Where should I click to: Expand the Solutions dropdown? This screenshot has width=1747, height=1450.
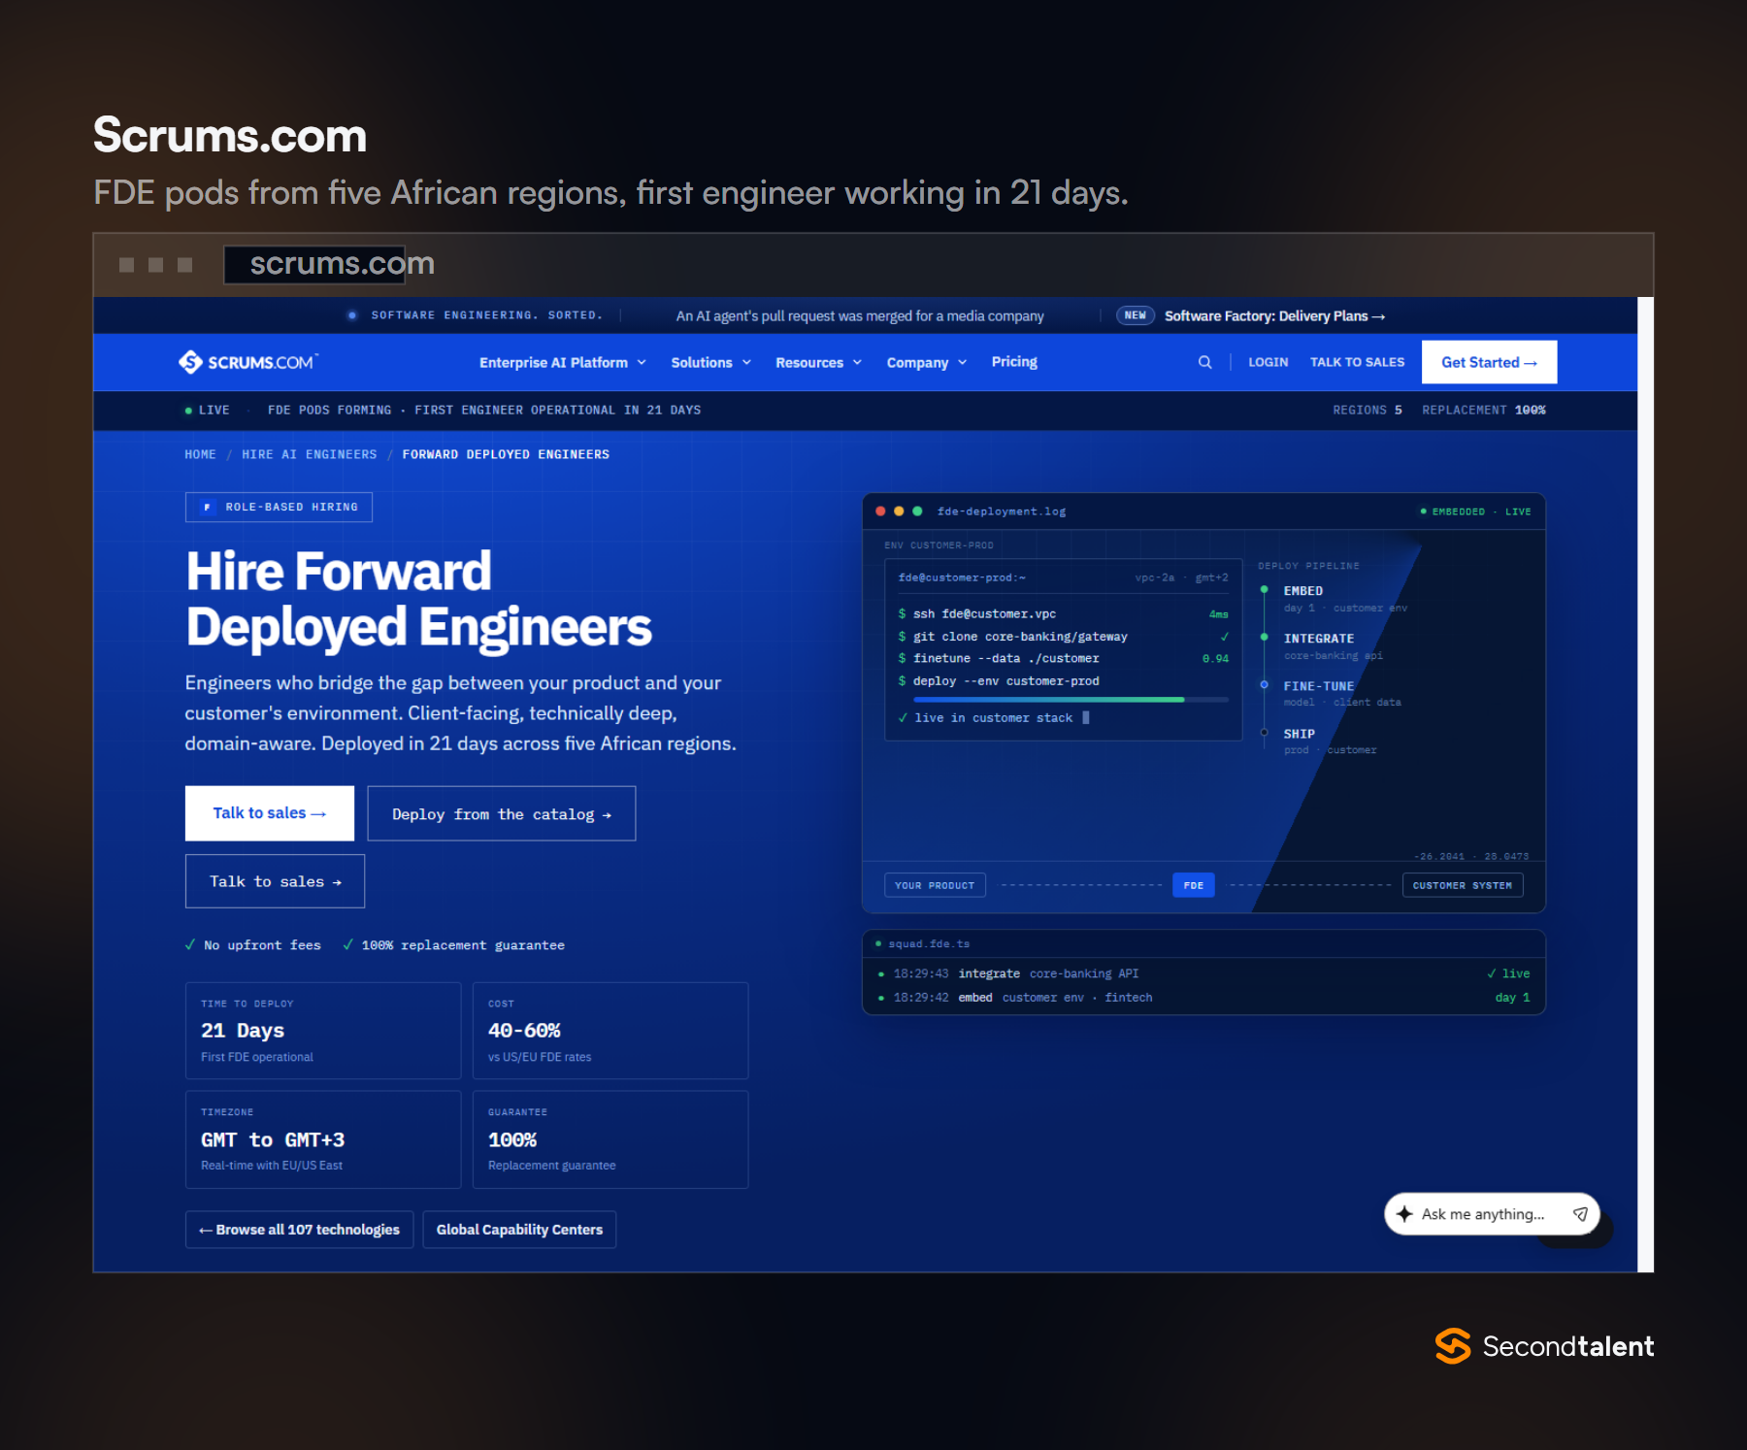click(x=710, y=362)
